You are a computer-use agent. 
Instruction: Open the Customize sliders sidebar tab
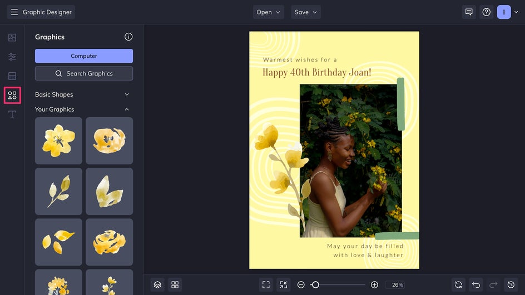(x=12, y=57)
